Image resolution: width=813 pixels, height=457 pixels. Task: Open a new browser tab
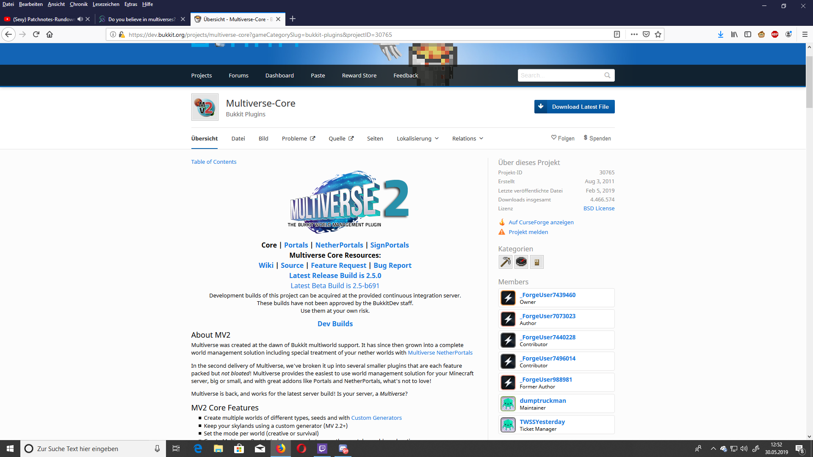[x=293, y=19]
